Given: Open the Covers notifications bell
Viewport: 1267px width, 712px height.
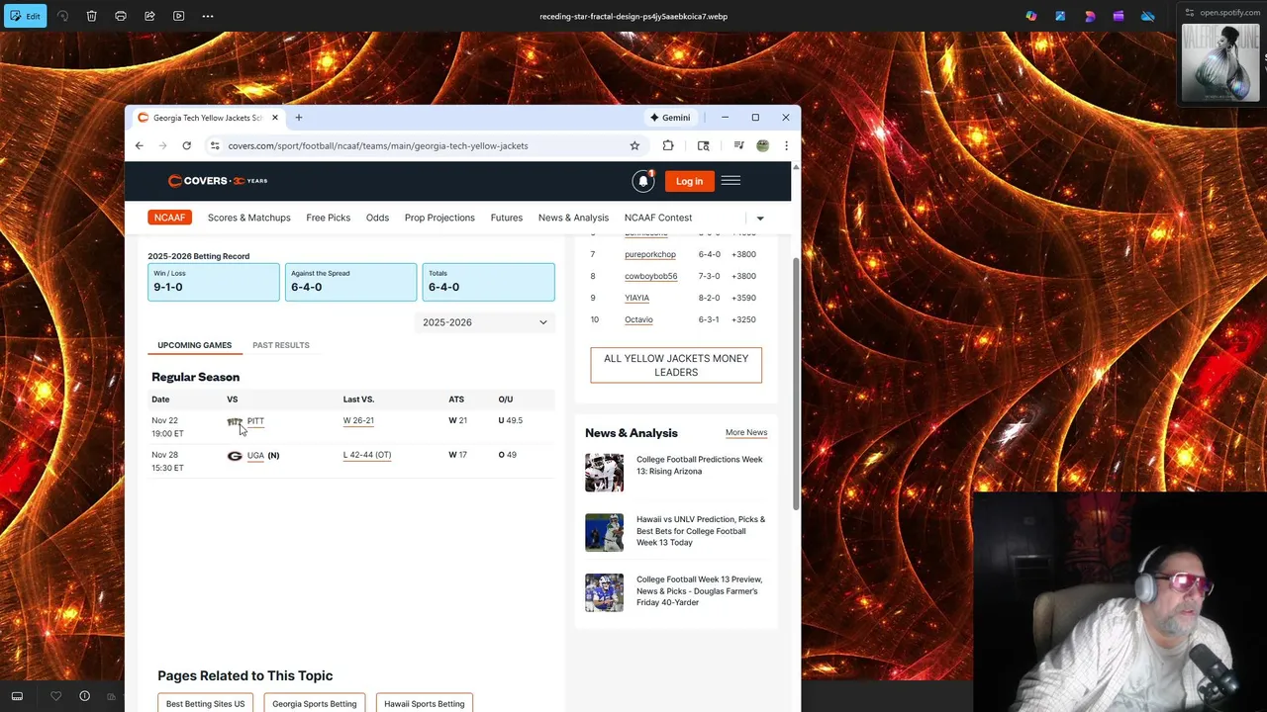Looking at the screenshot, I should tap(643, 181).
